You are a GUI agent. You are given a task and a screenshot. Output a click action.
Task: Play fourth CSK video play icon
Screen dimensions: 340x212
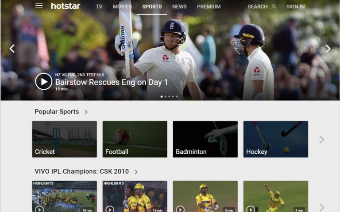251,209
